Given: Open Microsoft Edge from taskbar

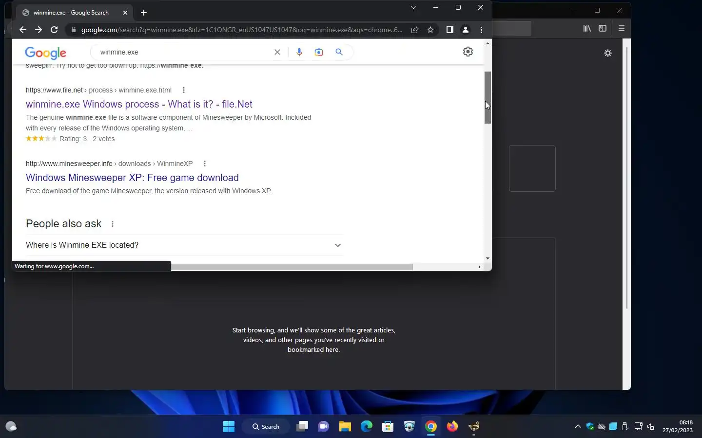Looking at the screenshot, I should coord(367,427).
